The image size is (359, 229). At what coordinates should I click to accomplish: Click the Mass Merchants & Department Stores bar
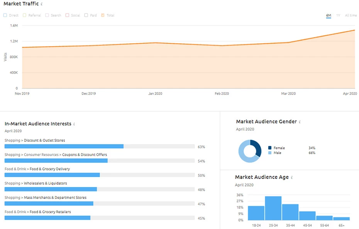tap(100, 204)
